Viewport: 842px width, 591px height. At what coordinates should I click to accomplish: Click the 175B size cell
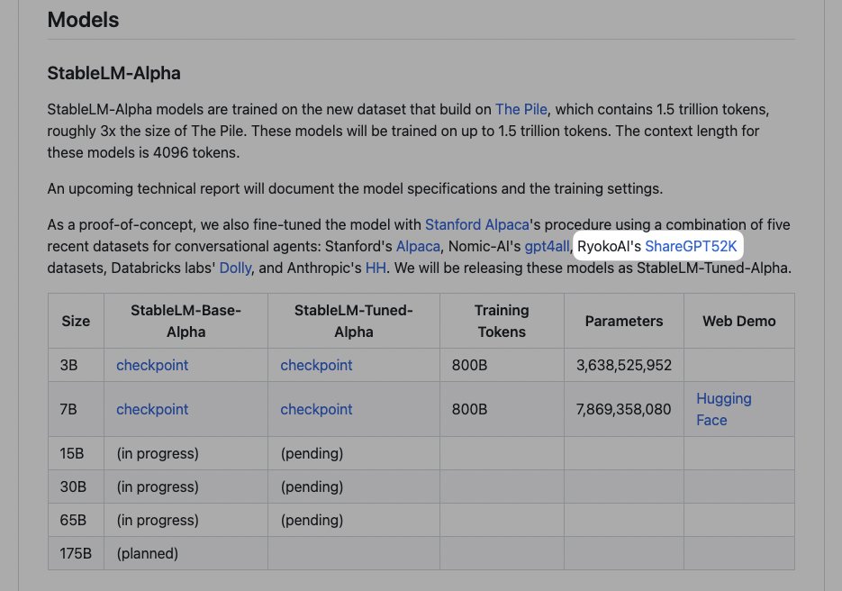(76, 553)
